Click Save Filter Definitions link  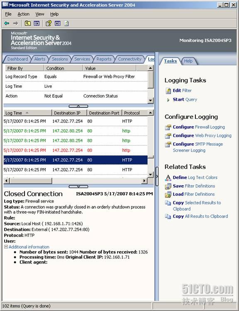194,186
